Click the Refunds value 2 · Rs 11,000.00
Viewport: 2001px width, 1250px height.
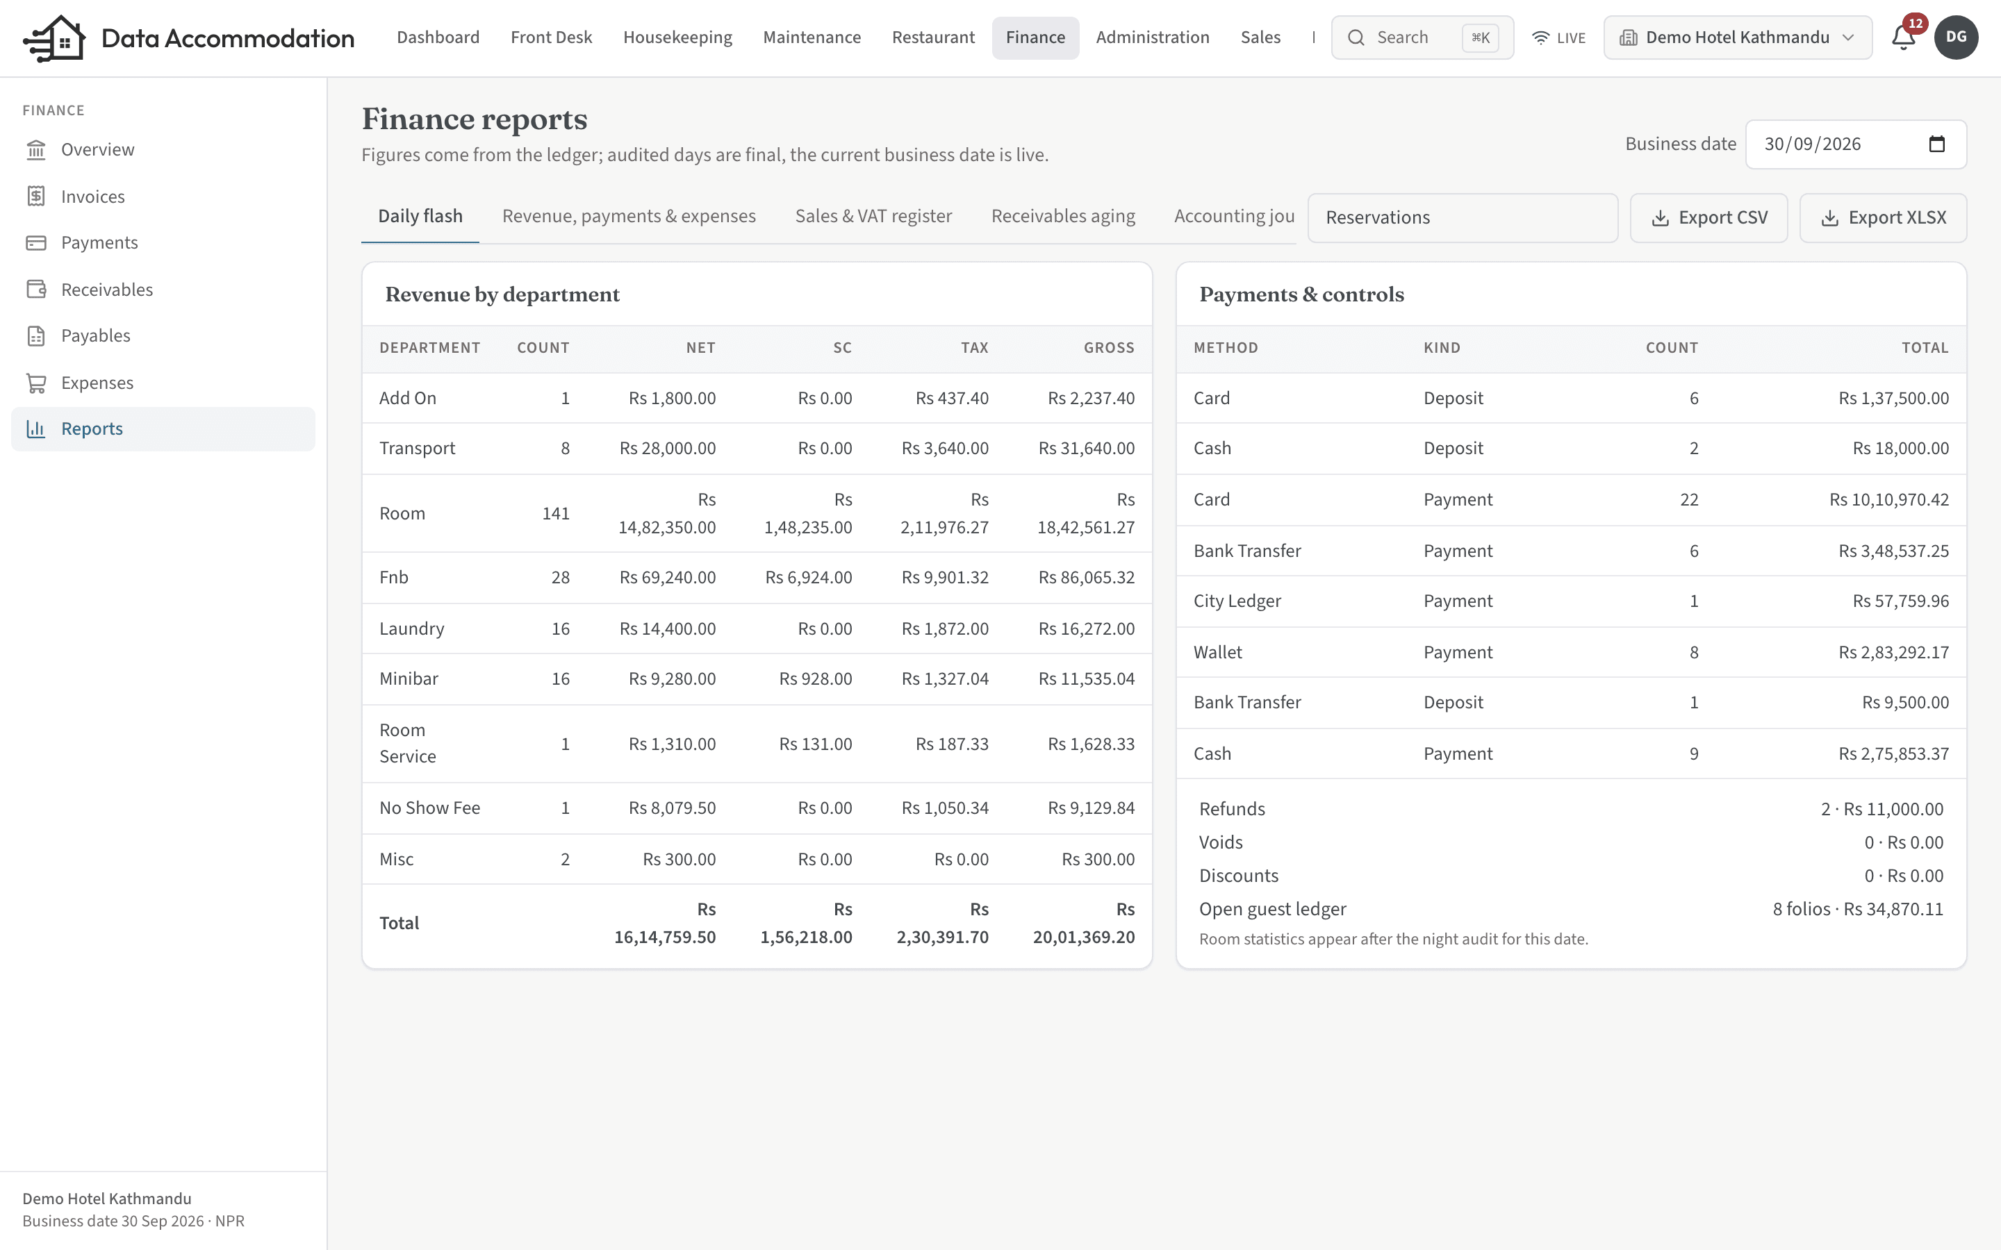[x=1881, y=809]
